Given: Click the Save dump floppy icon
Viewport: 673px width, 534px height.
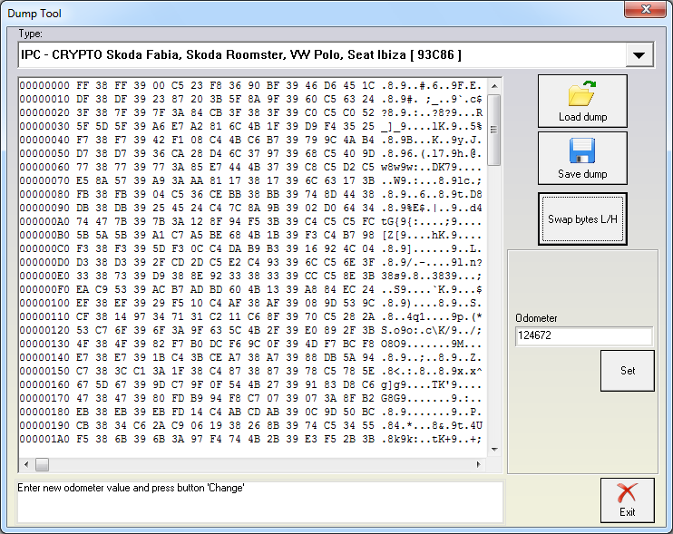Looking at the screenshot, I should point(582,150).
